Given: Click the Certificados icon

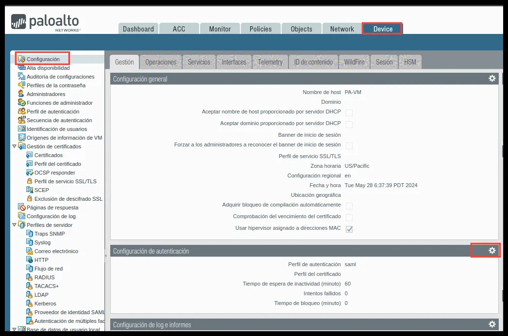Looking at the screenshot, I should [x=30, y=155].
